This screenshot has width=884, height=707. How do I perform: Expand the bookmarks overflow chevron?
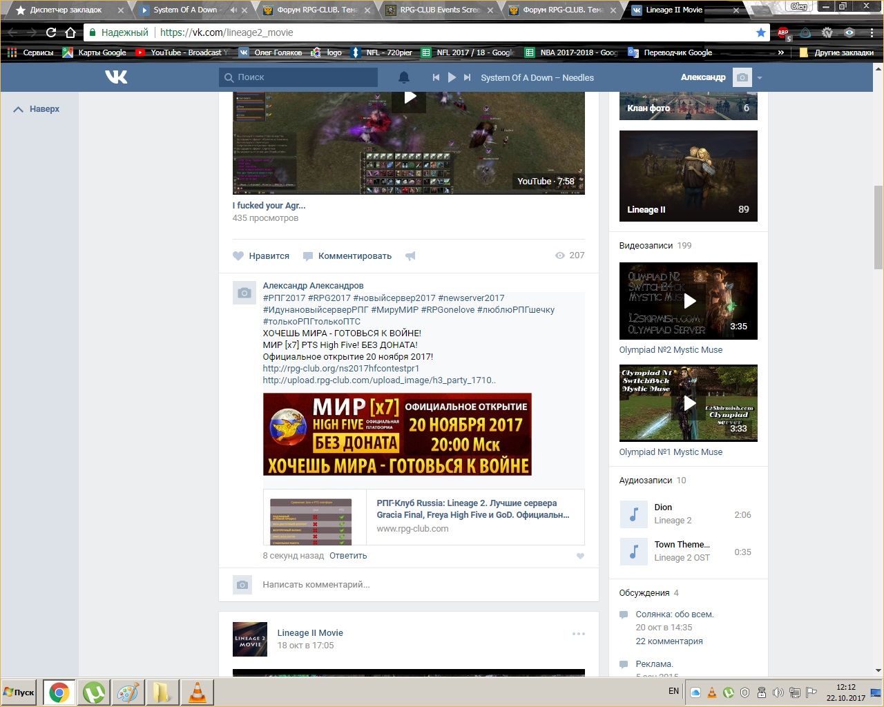pos(781,52)
